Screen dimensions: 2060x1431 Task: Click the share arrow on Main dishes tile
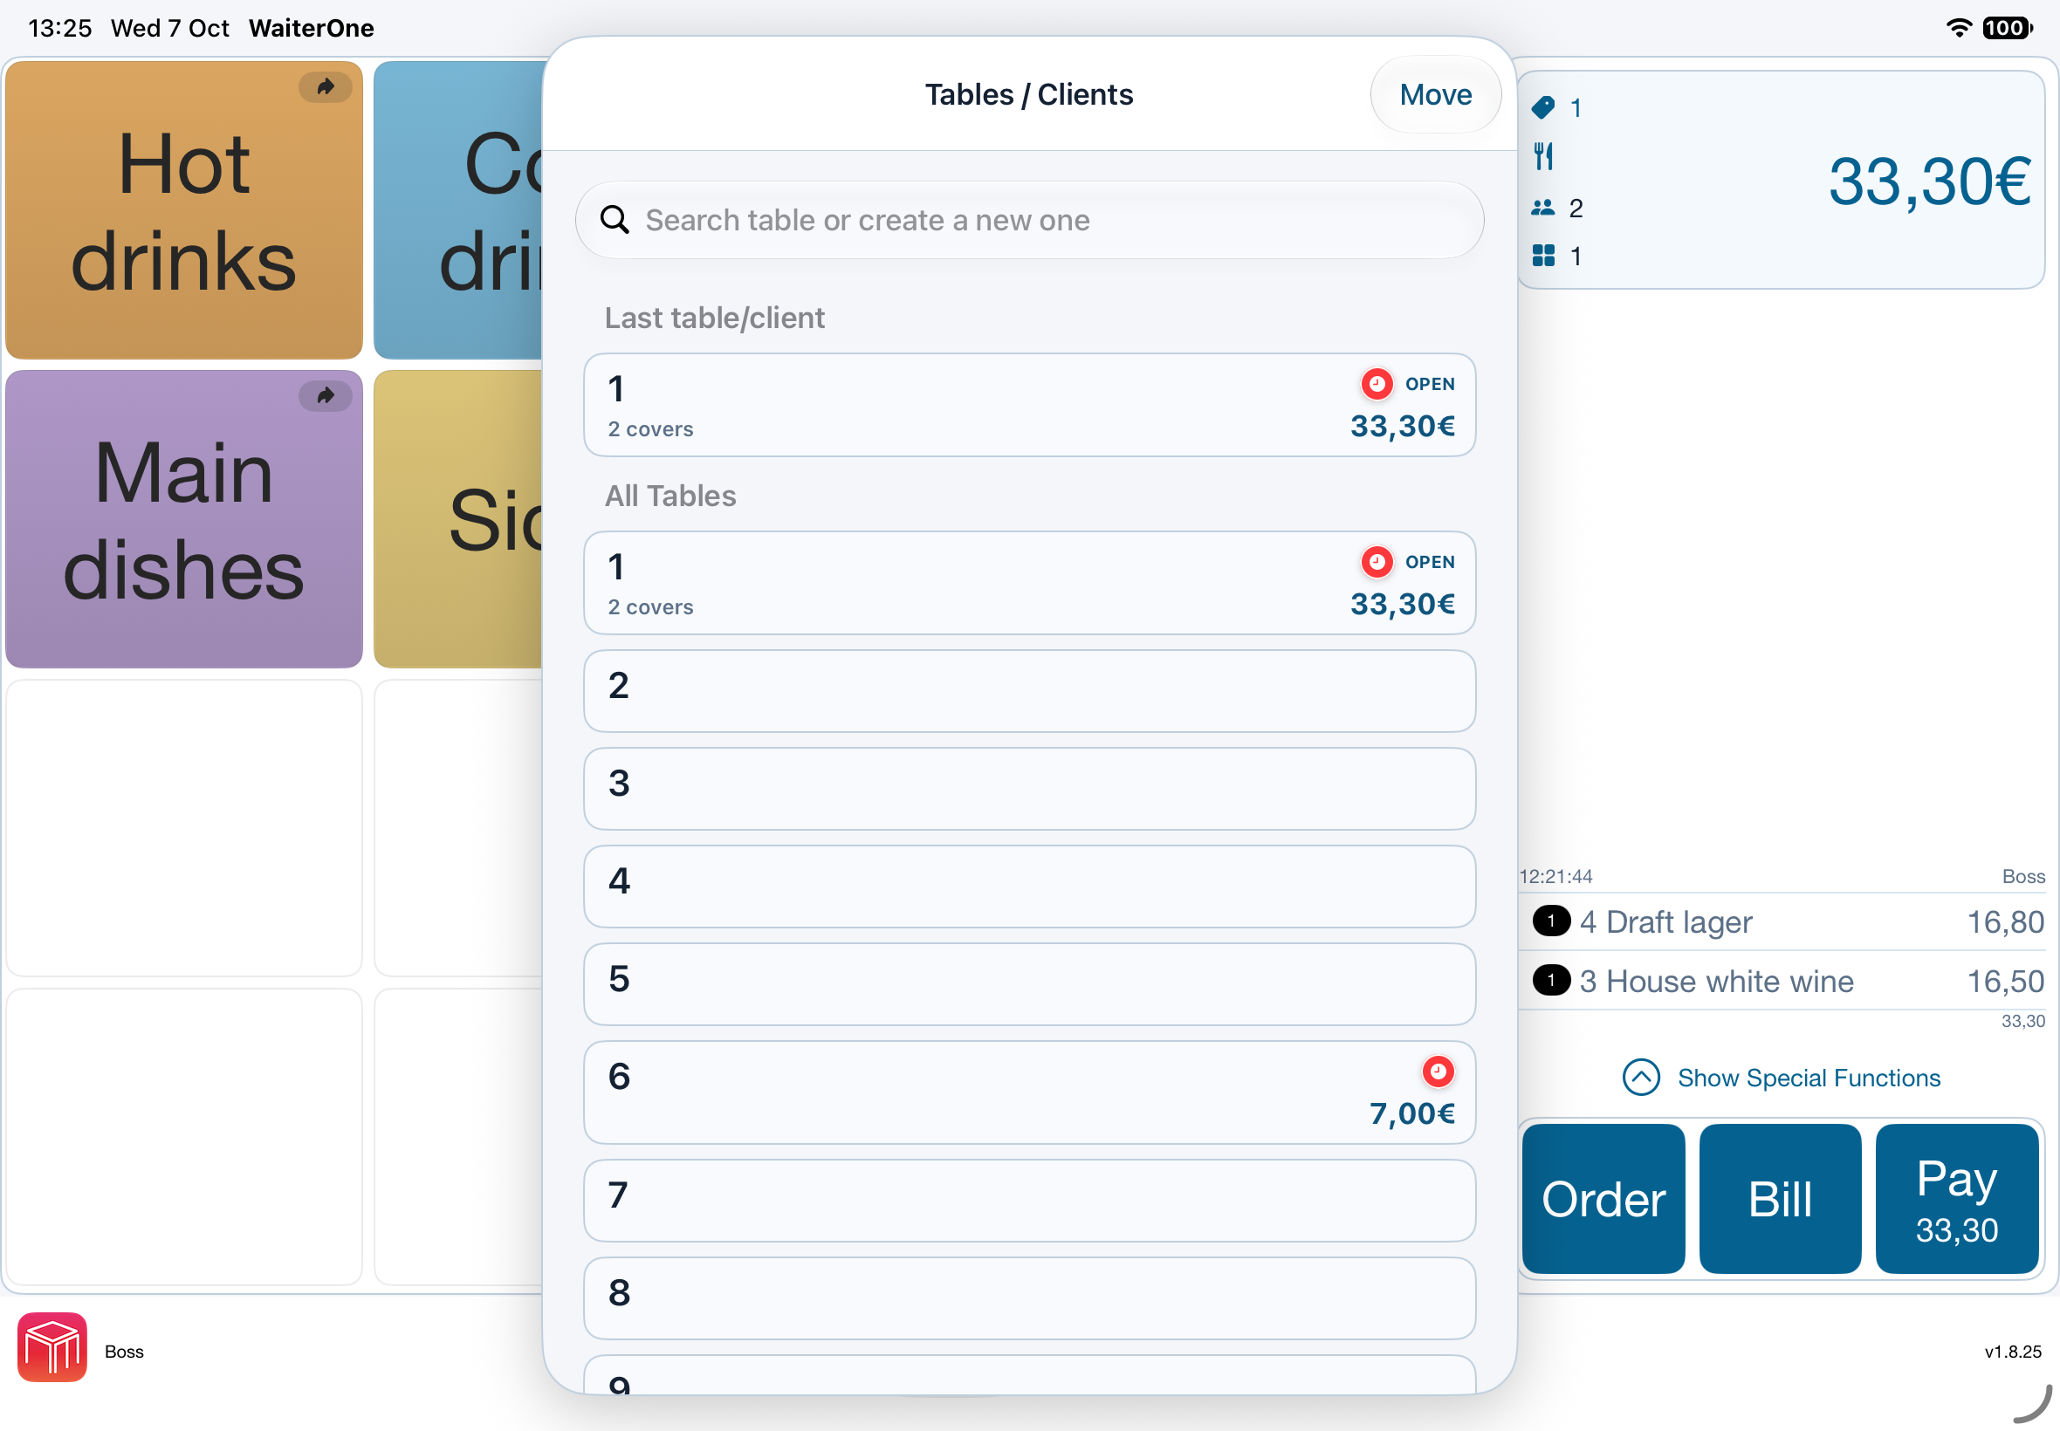click(x=325, y=395)
